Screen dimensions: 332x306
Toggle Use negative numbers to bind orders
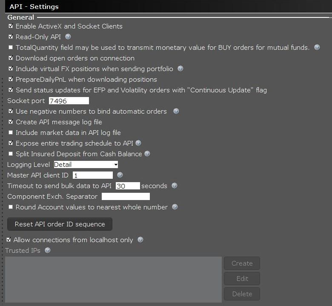coord(11,111)
